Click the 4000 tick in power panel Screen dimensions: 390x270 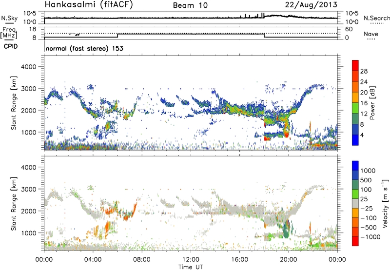coord(28,67)
